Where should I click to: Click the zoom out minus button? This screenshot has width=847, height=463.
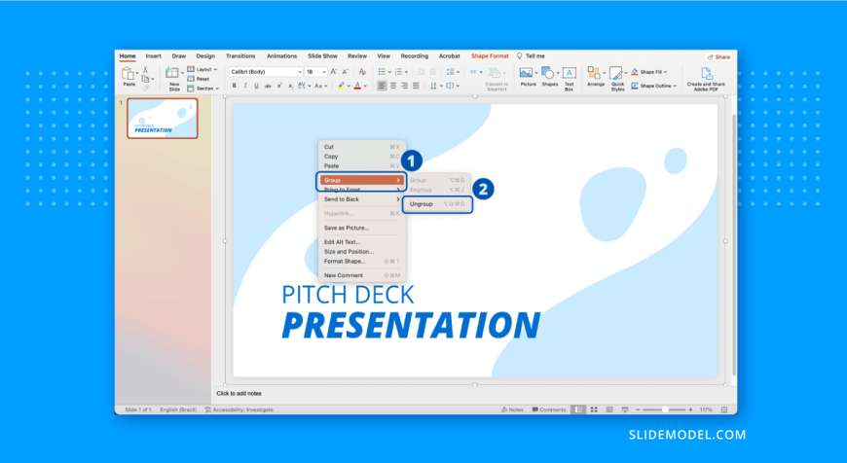coord(638,410)
